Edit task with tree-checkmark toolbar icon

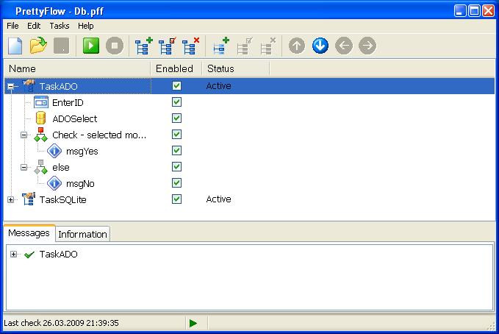pyautogui.click(x=167, y=46)
